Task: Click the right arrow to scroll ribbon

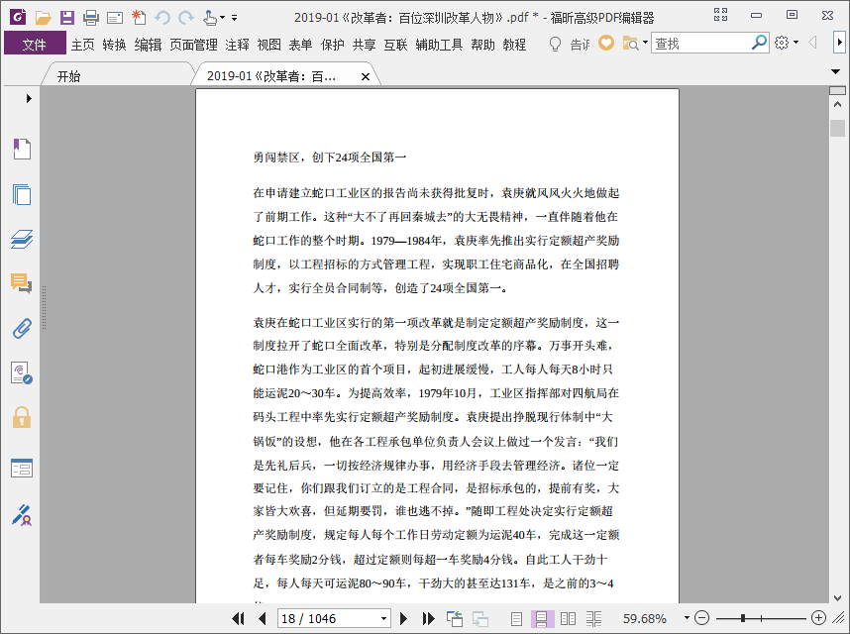Action: coord(840,43)
